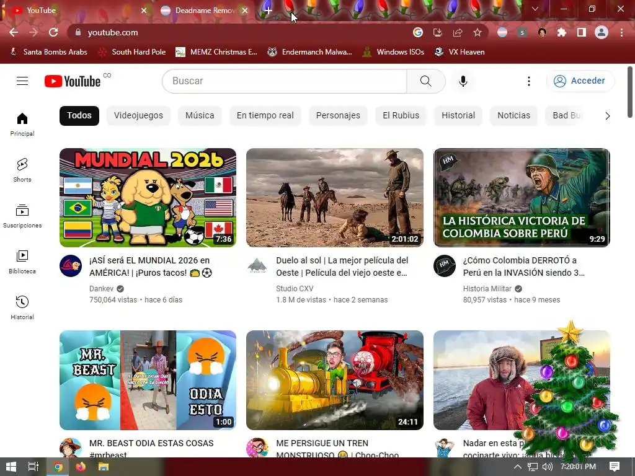Open the Mundial 2026 video thumbnail
635x476 pixels.
(148, 198)
